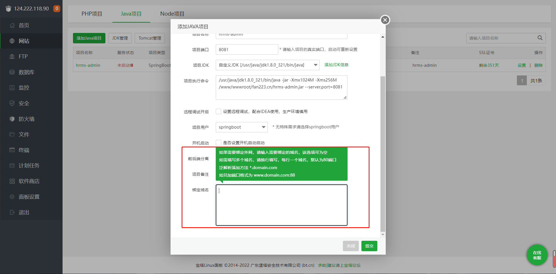Screen dimensions: 556x274
Task: Open the 首页 home page from sidebar
Action: pos(24,25)
